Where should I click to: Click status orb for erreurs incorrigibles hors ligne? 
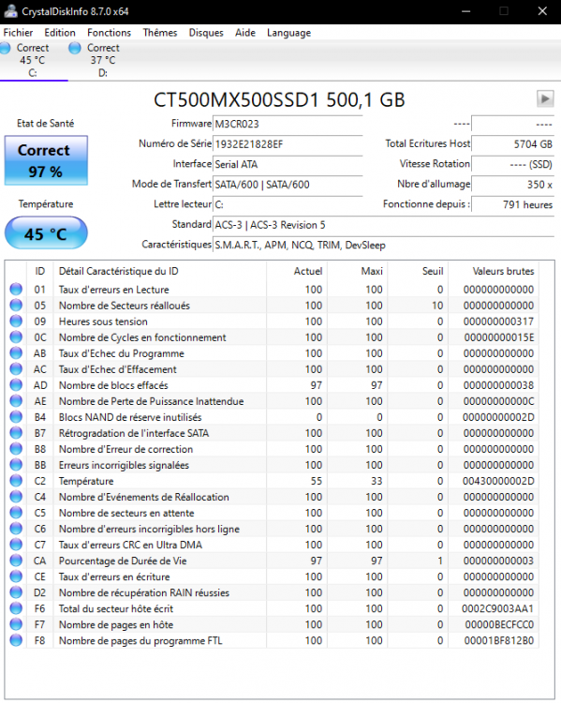[16, 529]
